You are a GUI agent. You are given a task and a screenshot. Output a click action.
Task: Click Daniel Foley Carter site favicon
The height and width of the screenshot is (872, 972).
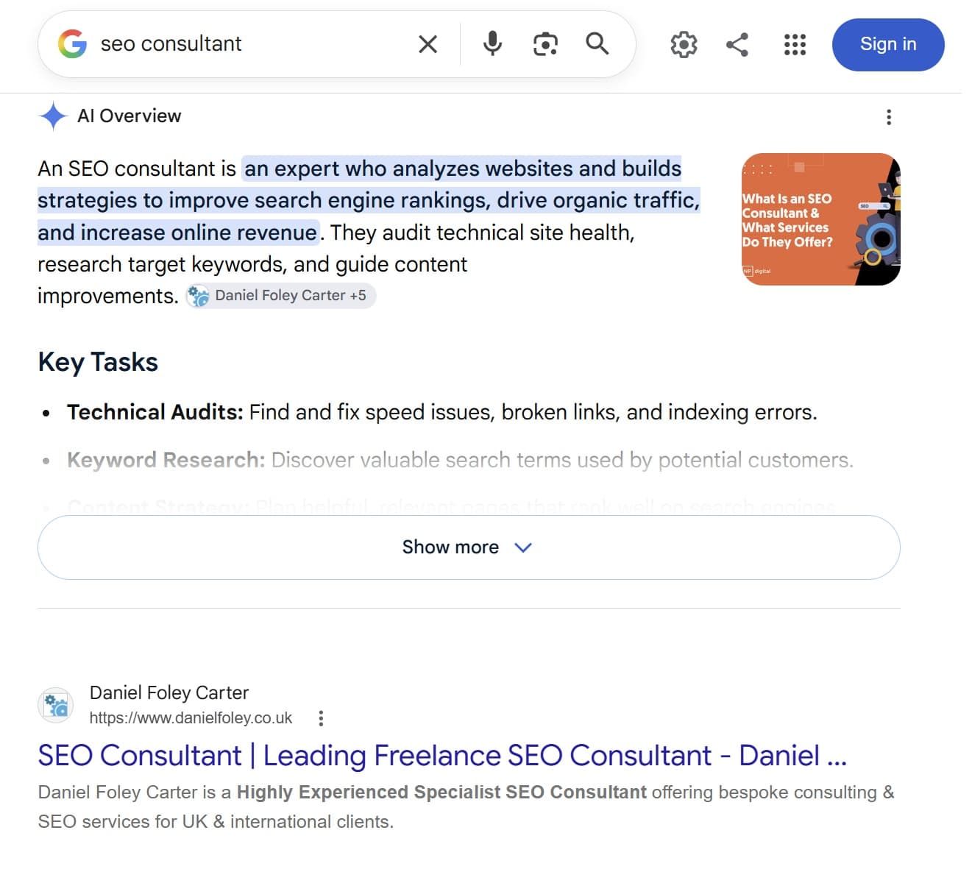56,705
